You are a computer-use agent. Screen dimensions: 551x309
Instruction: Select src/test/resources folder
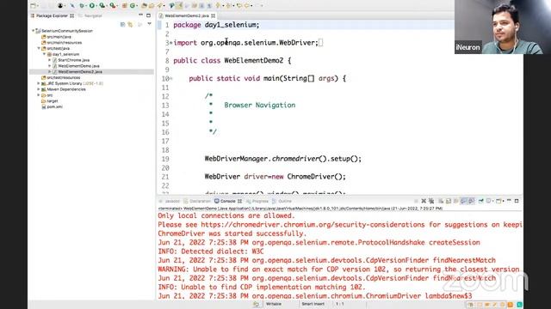click(64, 78)
